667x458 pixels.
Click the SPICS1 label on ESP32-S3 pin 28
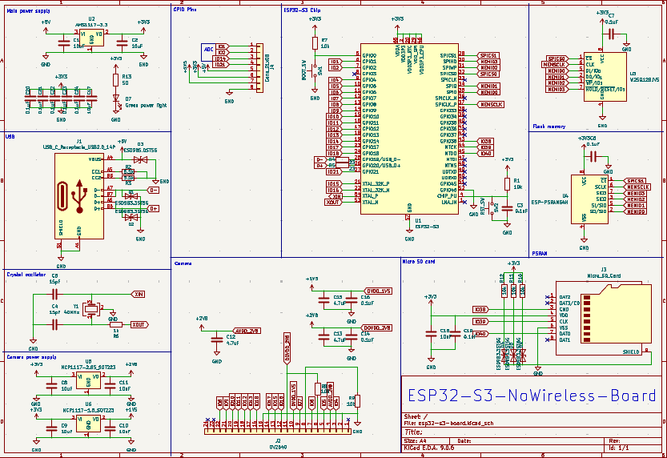coord(488,56)
